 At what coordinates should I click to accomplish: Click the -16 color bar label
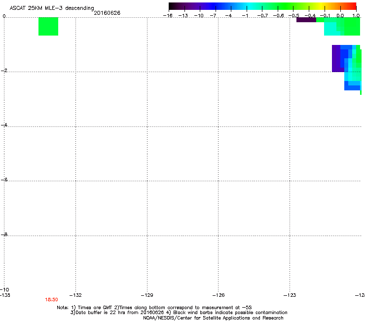tap(168, 16)
